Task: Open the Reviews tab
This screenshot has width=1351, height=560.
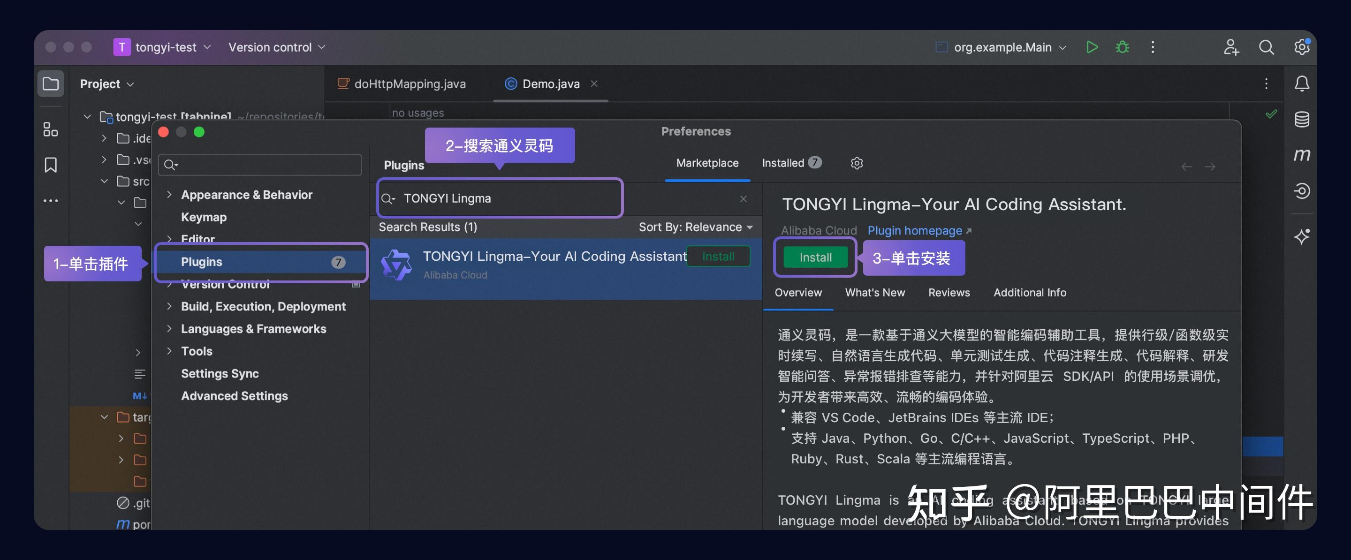Action: point(949,293)
